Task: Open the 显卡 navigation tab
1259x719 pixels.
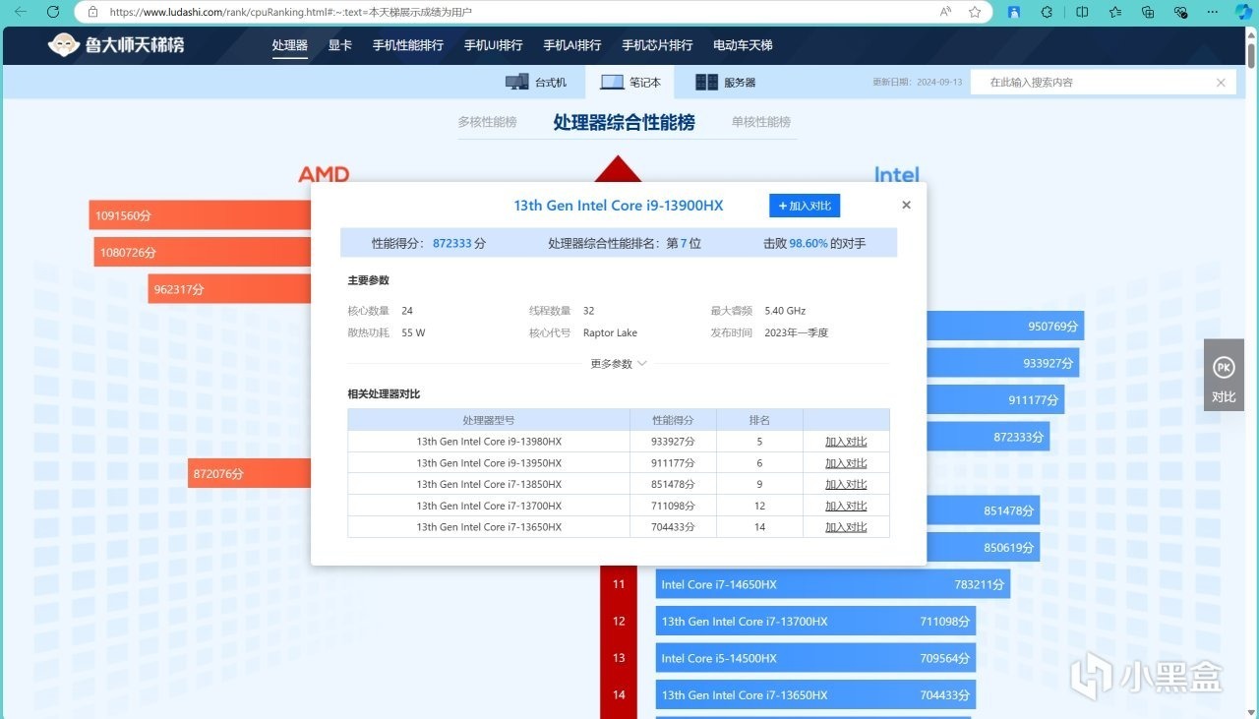Action: click(340, 45)
